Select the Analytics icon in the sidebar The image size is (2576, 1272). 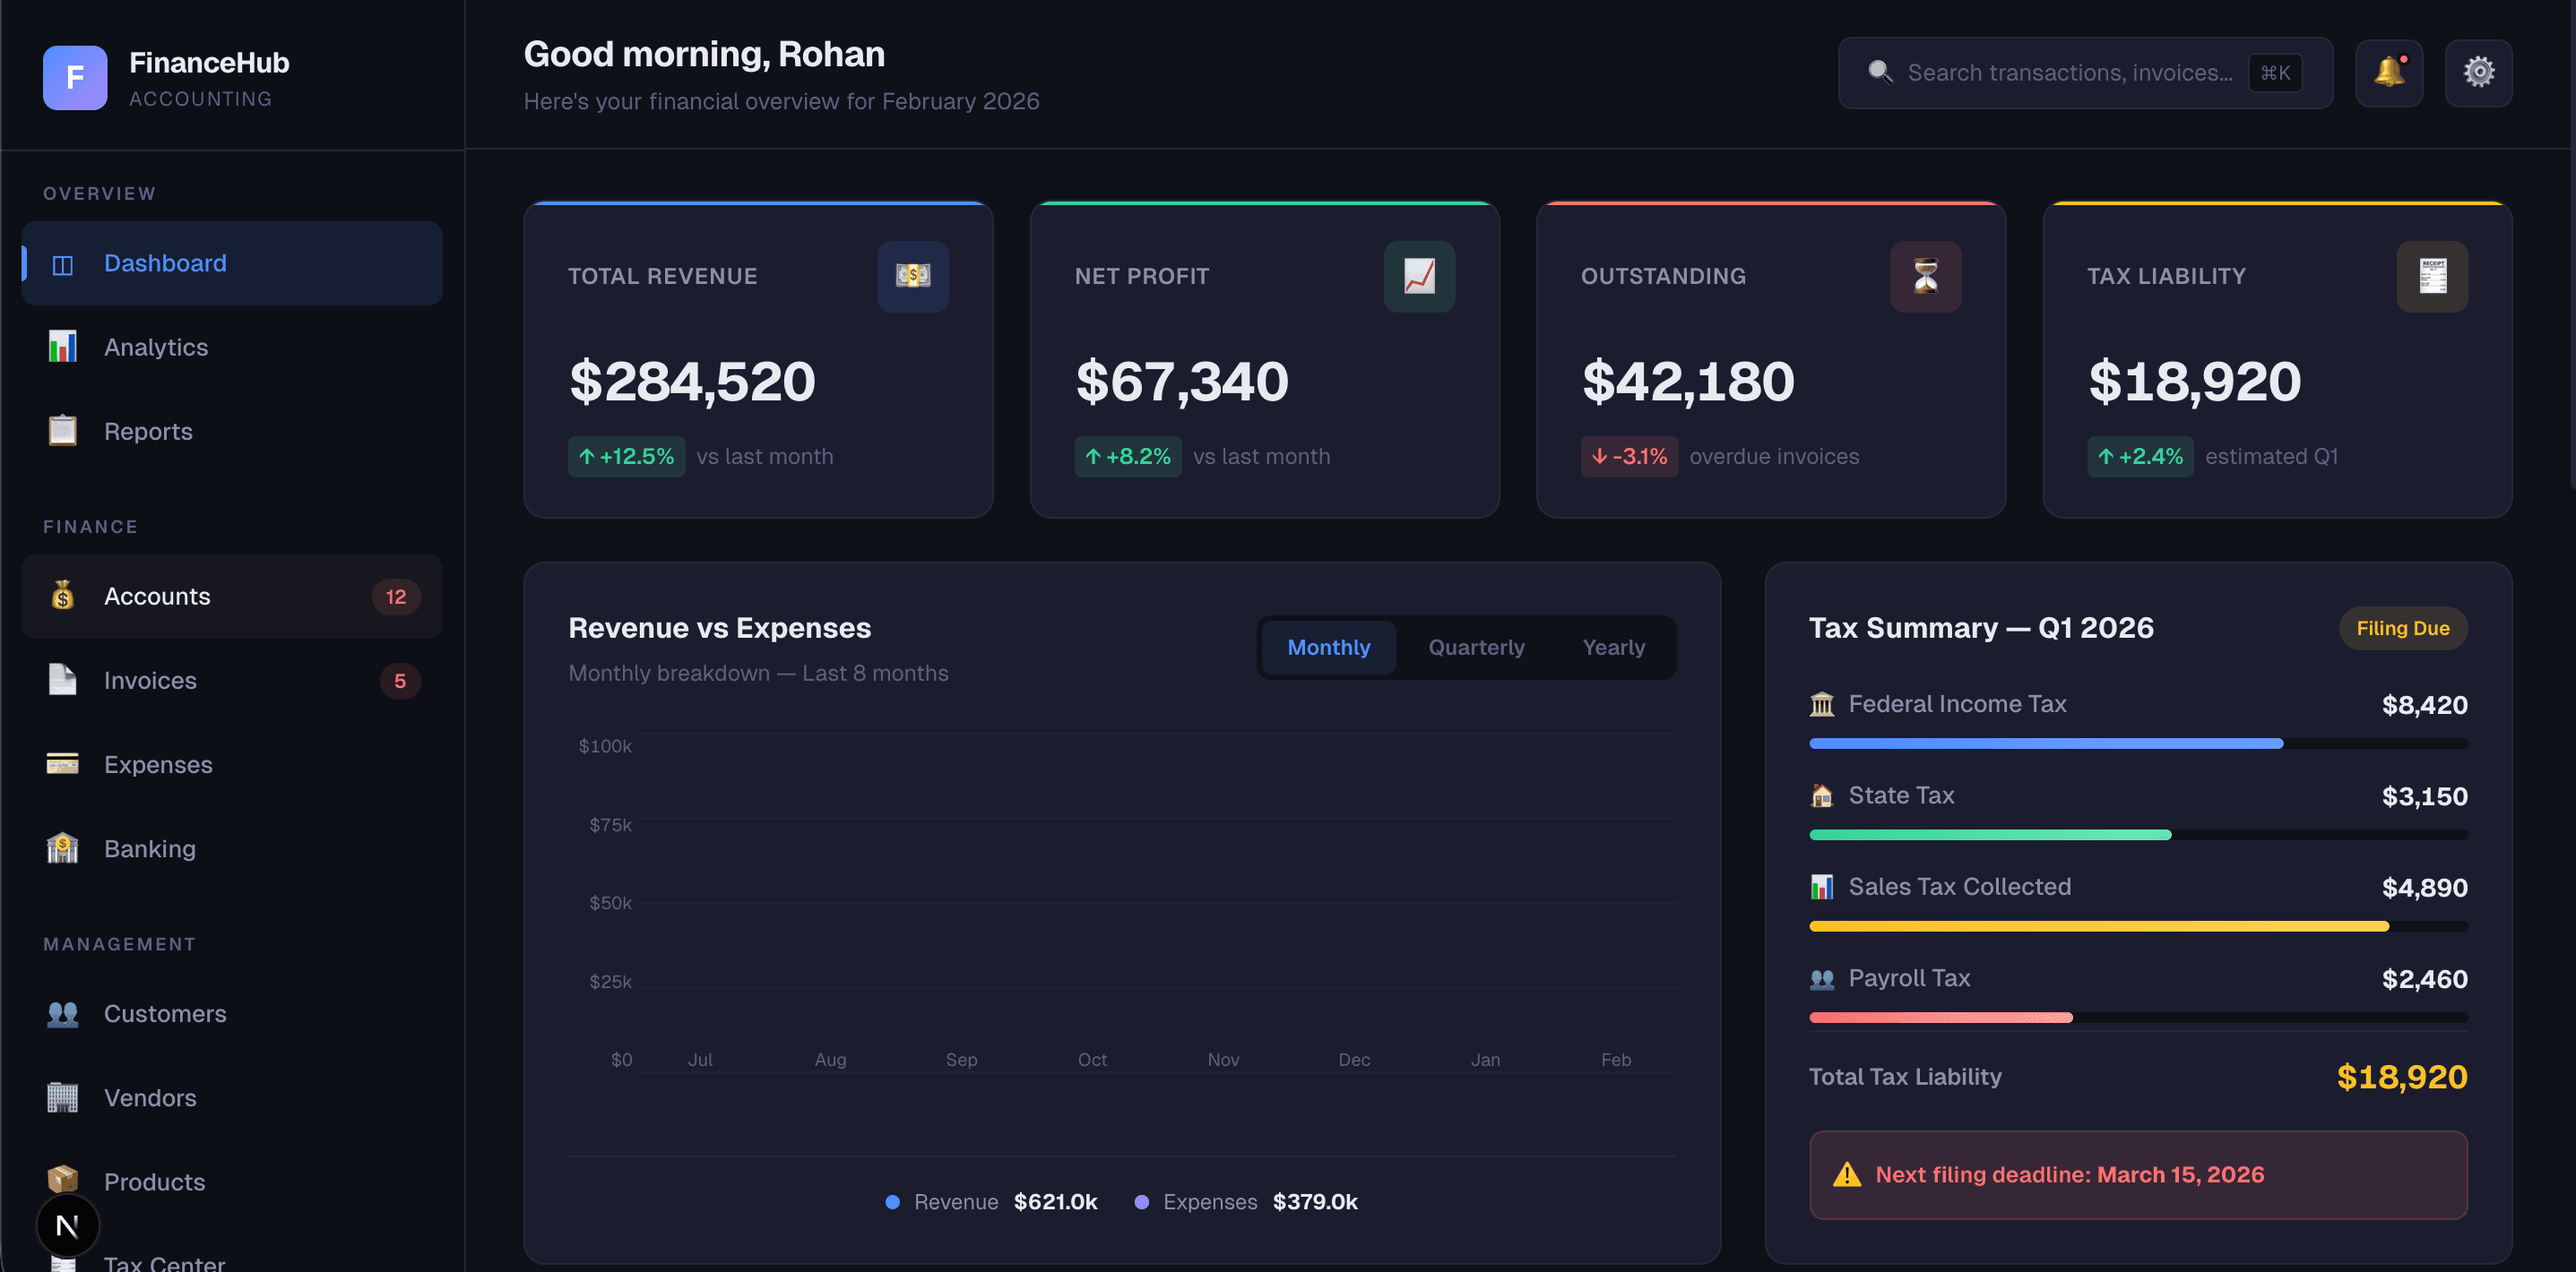[x=62, y=347]
